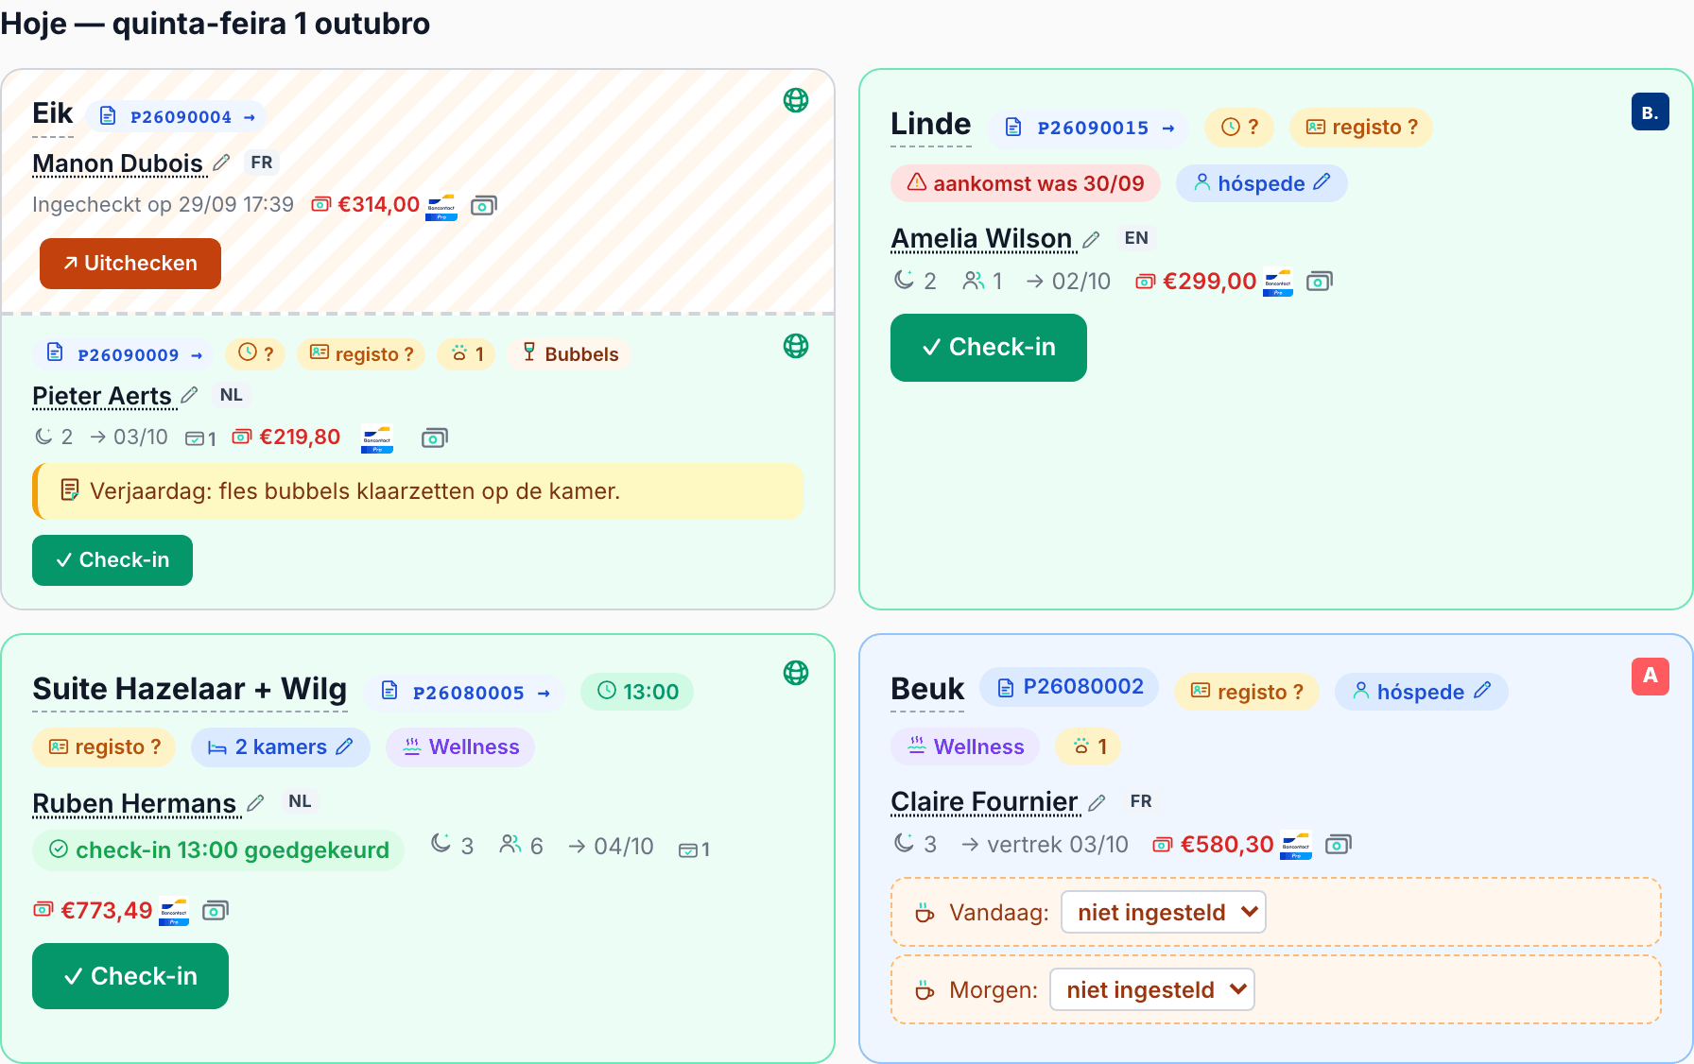Click cash payment icon next to €314,00
This screenshot has width=1694, height=1064.
point(484,205)
